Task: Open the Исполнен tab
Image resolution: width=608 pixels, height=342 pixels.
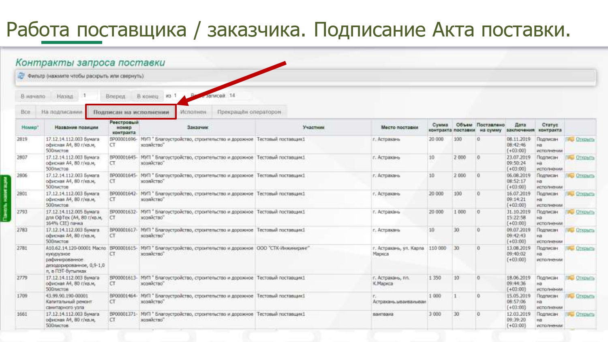Action: (x=193, y=112)
